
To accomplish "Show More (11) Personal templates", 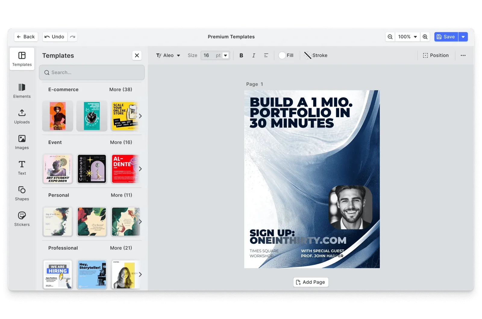I will [121, 195].
